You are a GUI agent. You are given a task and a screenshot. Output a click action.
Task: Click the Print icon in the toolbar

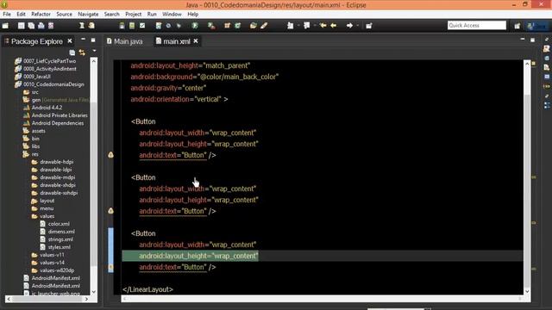(x=41, y=26)
